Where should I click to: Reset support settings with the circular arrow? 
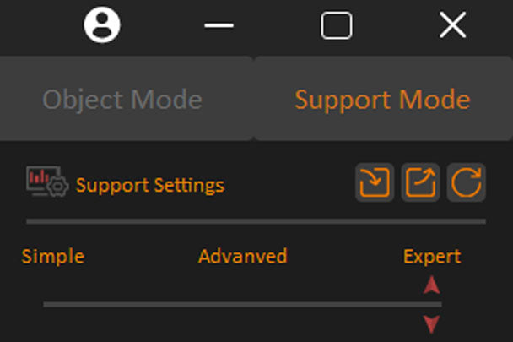click(x=467, y=182)
